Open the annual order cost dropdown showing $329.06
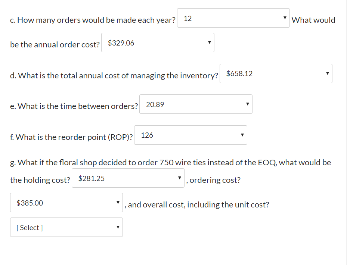Viewport: 347px width, 266px height. [158, 43]
